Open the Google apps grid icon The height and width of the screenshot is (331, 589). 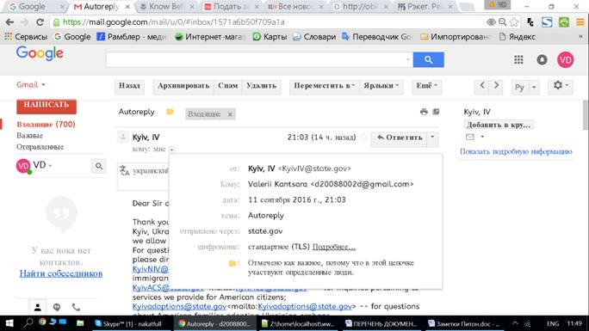click(518, 59)
